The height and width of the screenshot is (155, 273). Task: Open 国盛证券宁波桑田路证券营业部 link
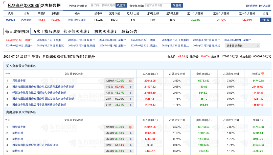tap(39, 105)
